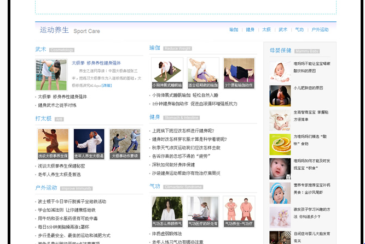Open article 浅谈太极拳养生保健秘密
The height and width of the screenshot is (244, 365).
tap(61, 166)
